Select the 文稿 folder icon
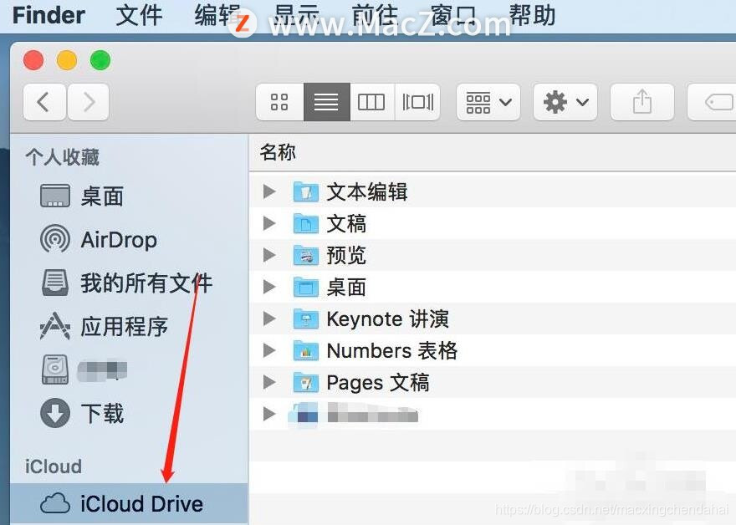Screen dimensions: 736x525 point(306,223)
